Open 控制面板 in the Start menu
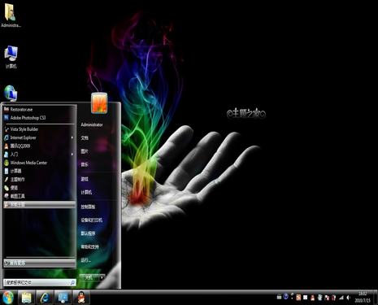This screenshot has height=305, width=378. 88,207
